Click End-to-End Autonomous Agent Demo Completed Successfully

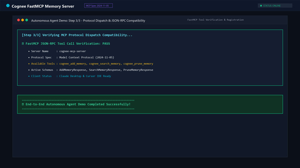click(x=78, y=104)
